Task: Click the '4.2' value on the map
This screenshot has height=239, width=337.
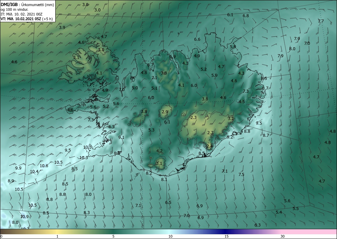Action: (159, 151)
